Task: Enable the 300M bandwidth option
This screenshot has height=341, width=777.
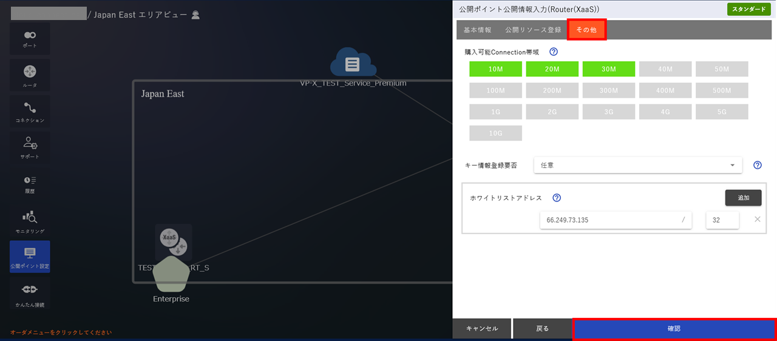Action: click(x=609, y=90)
